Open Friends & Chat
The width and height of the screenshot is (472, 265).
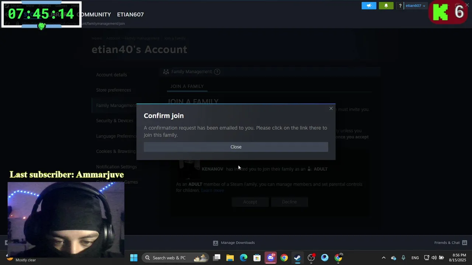point(447,243)
